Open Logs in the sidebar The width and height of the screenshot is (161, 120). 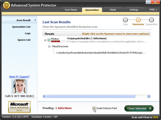tap(28, 33)
